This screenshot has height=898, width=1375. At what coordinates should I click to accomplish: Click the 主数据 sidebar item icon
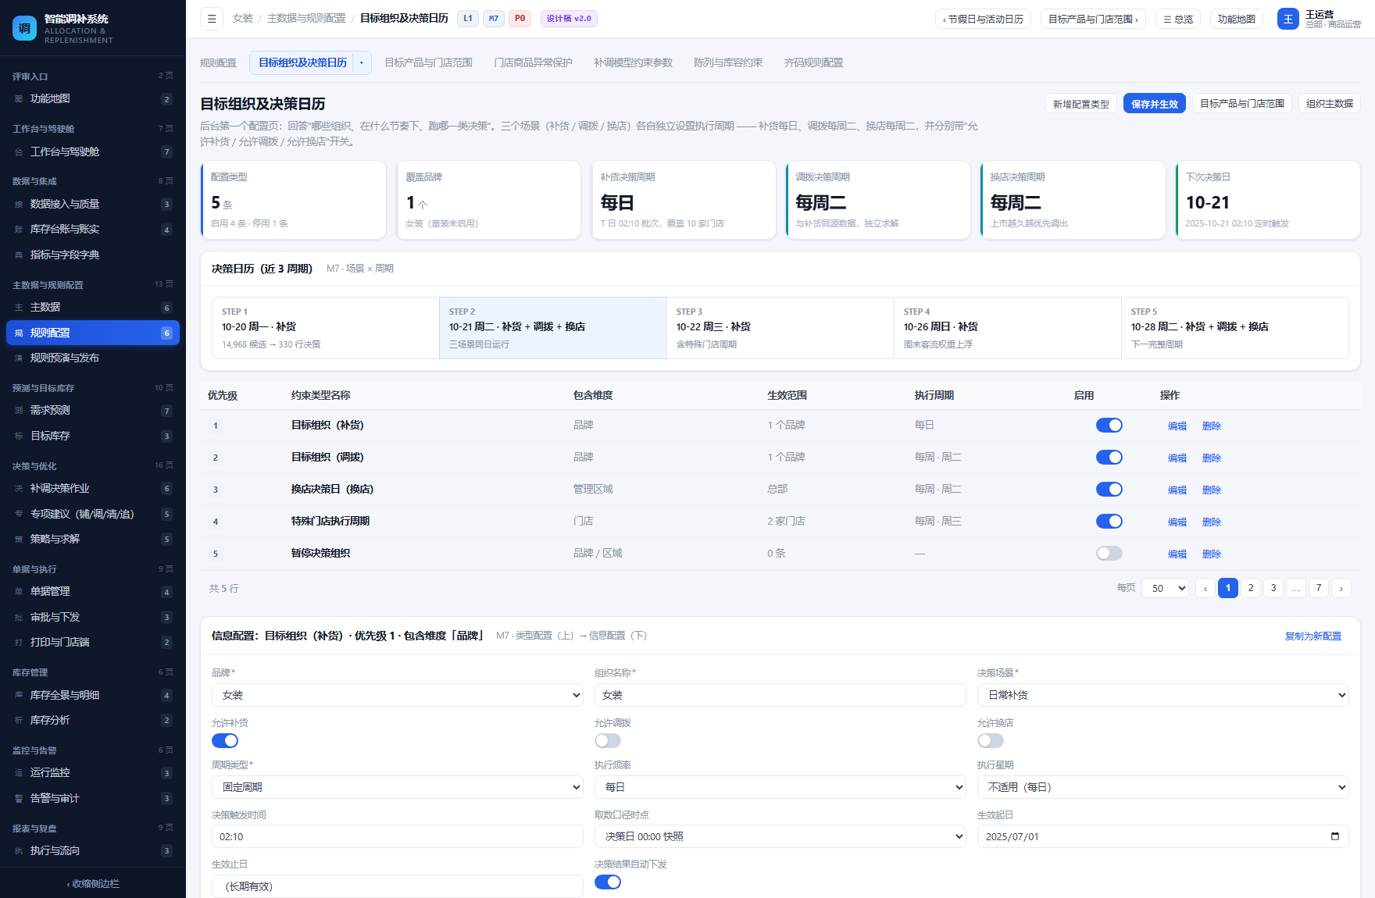[19, 308]
